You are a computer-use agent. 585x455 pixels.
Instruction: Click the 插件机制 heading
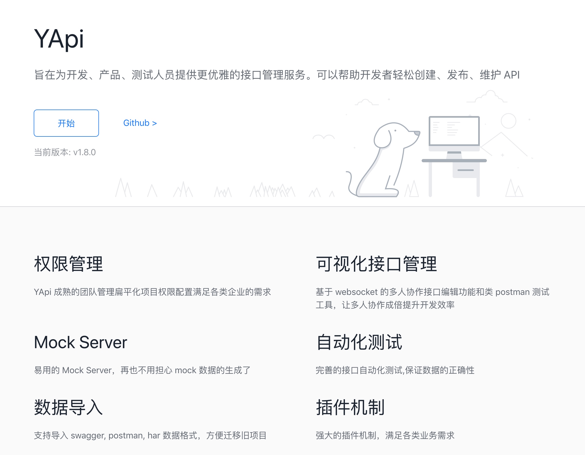click(x=350, y=407)
